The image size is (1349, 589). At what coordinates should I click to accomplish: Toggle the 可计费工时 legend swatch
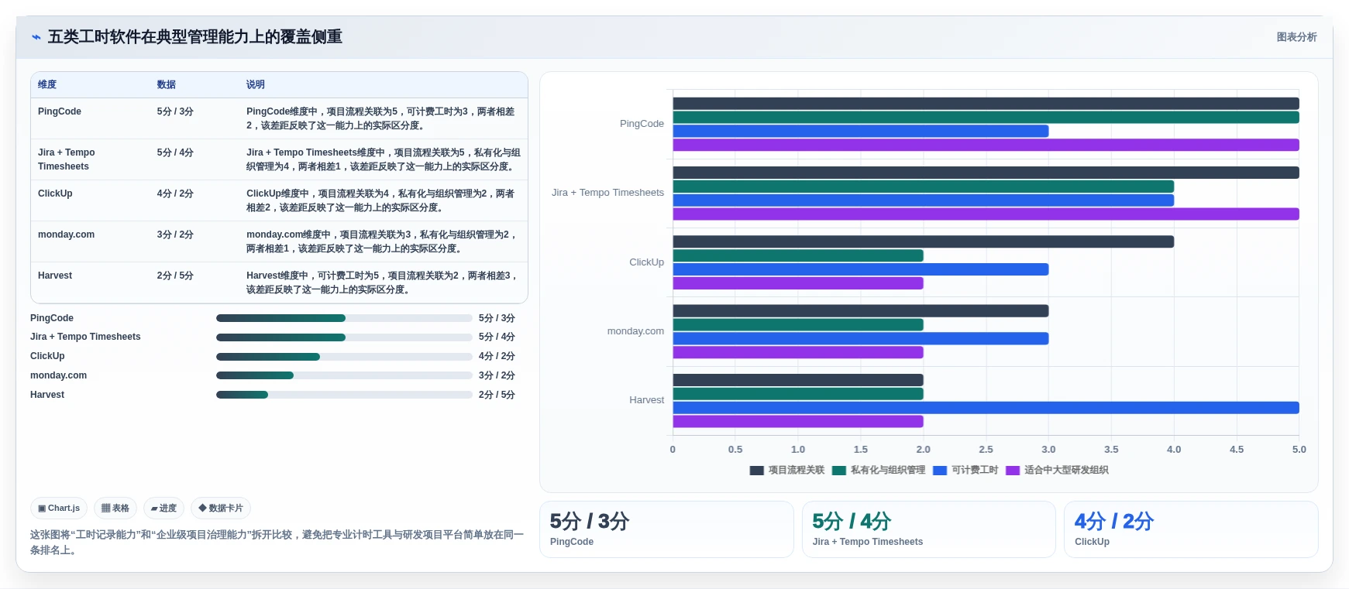click(940, 471)
